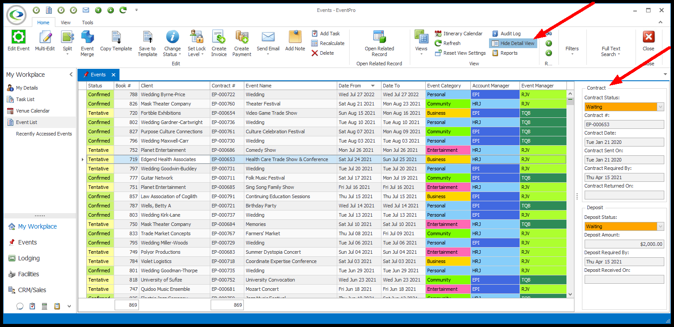Screen dimensions: 674x327
Task: Go to the Events module
Action: (27, 242)
